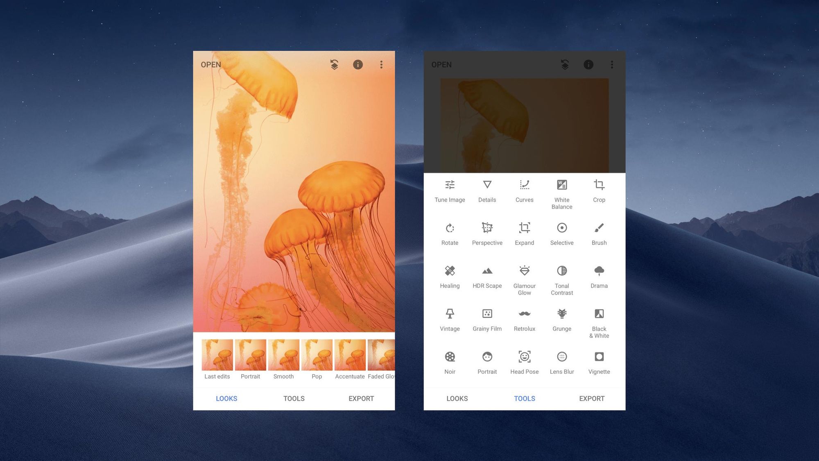Image resolution: width=819 pixels, height=461 pixels.
Task: Click EXPORT in the right panel
Action: coord(591,399)
